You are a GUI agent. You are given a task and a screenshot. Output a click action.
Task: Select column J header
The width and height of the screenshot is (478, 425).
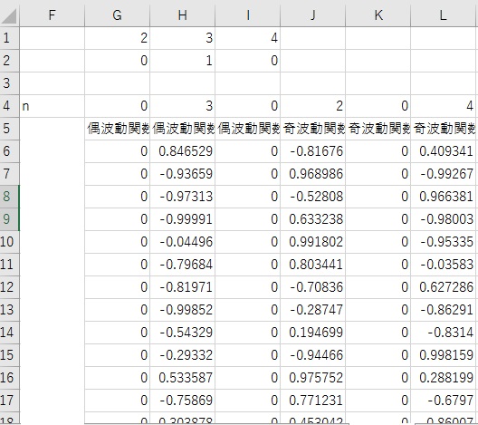(312, 15)
